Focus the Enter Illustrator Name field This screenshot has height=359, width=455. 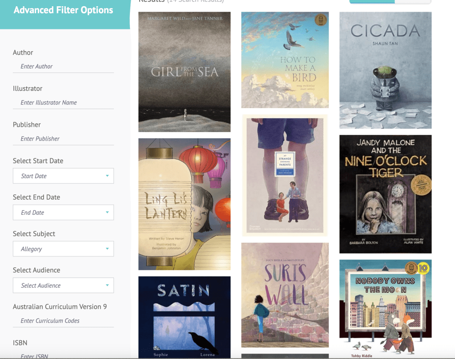point(63,102)
